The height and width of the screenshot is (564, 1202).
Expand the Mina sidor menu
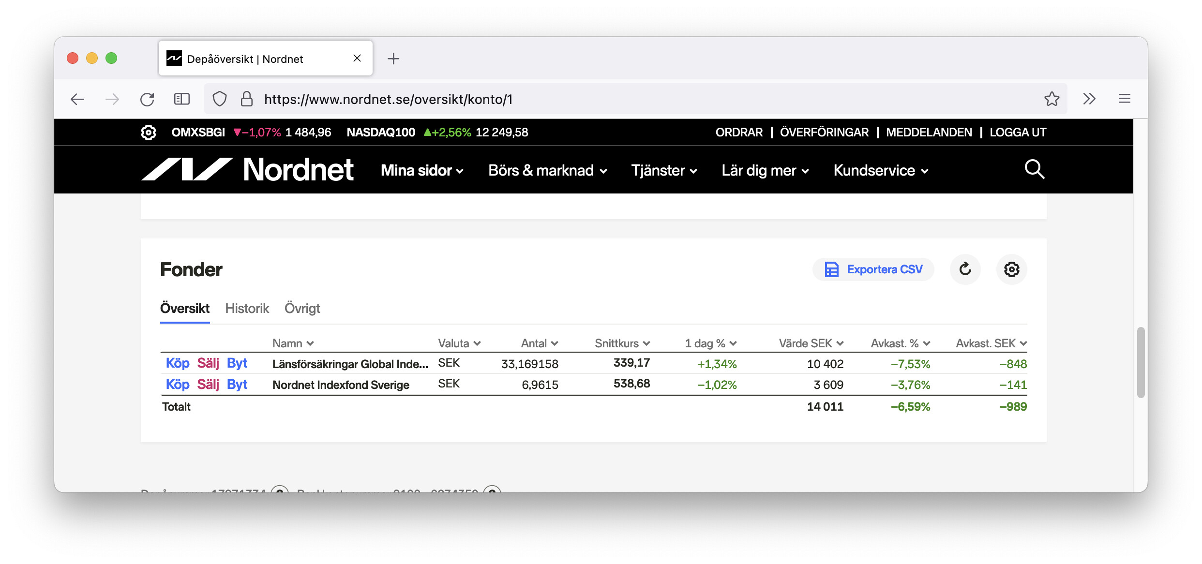point(422,170)
